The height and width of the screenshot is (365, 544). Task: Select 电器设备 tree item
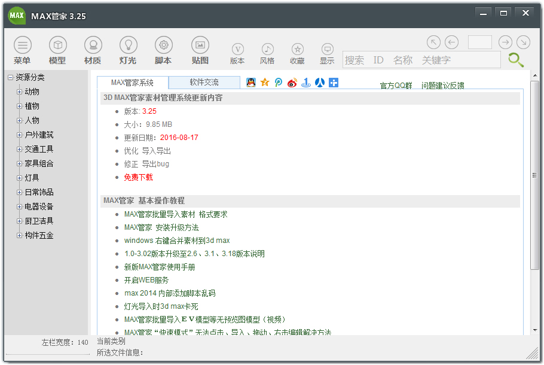pyautogui.click(x=39, y=206)
